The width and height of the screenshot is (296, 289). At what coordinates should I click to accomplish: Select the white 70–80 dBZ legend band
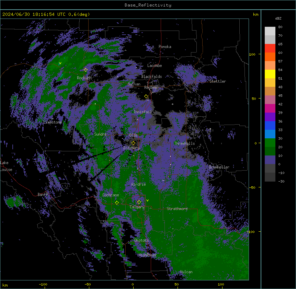pos(270,31)
